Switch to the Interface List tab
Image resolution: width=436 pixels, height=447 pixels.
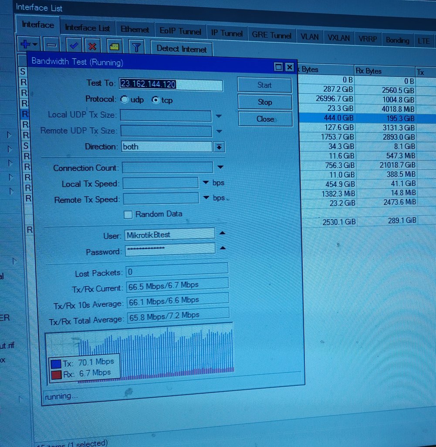(x=87, y=28)
